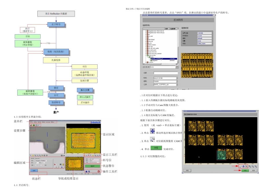Click the '保存料号' flowchart box
This screenshot has height=194, width=275.
pos(56,102)
